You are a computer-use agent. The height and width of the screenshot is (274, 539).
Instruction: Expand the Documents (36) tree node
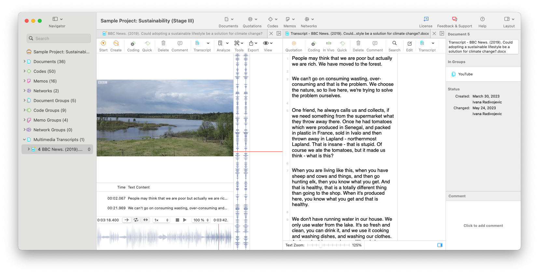click(x=24, y=61)
